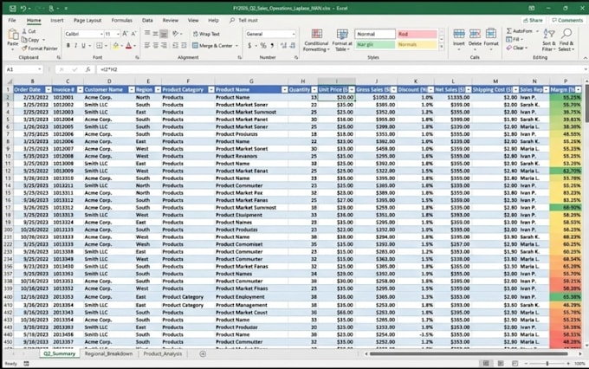Open the Calibri font name dropdown

101,34
